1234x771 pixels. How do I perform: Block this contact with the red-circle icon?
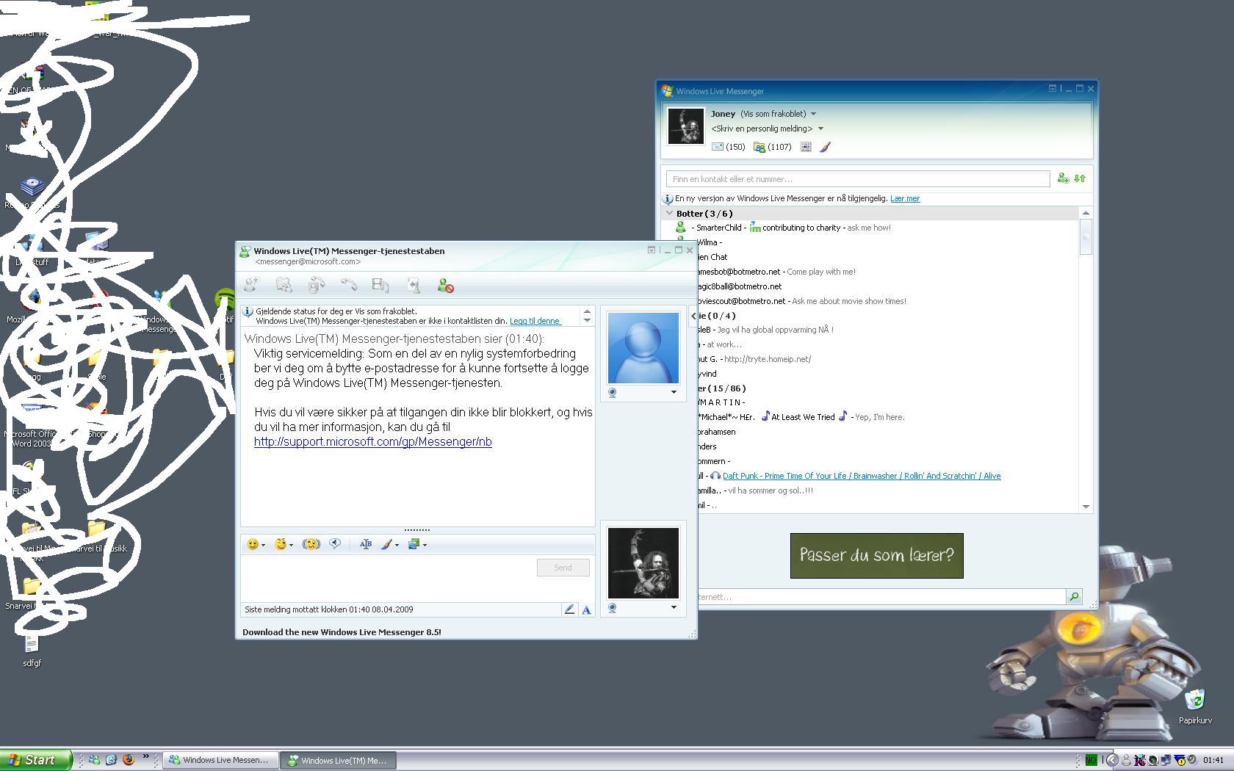pyautogui.click(x=445, y=286)
